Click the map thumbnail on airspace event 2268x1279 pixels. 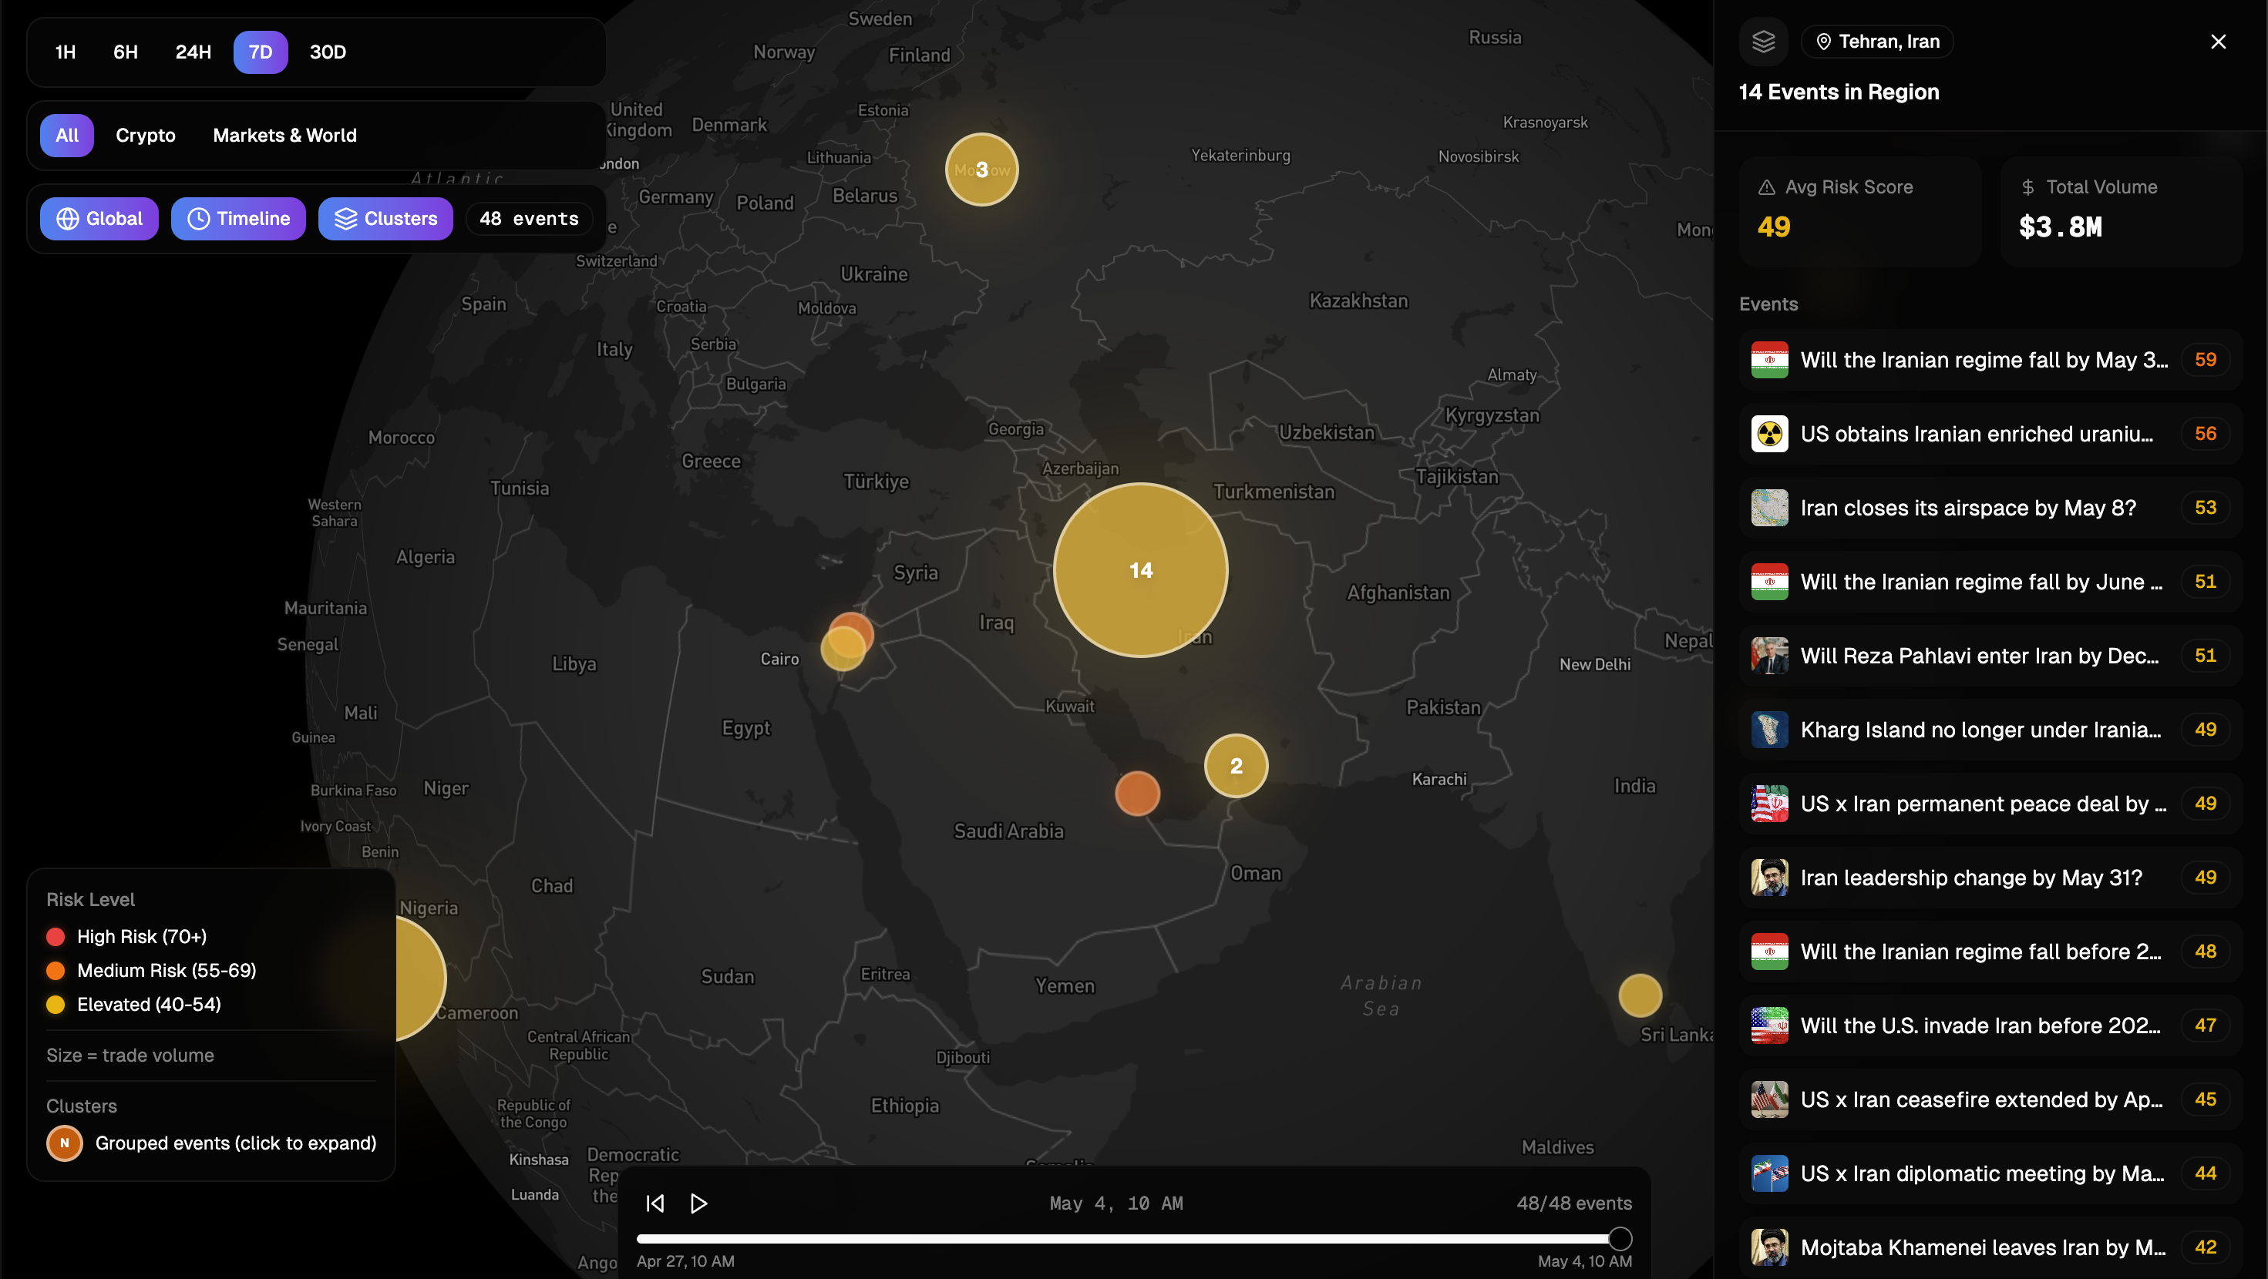(1770, 508)
